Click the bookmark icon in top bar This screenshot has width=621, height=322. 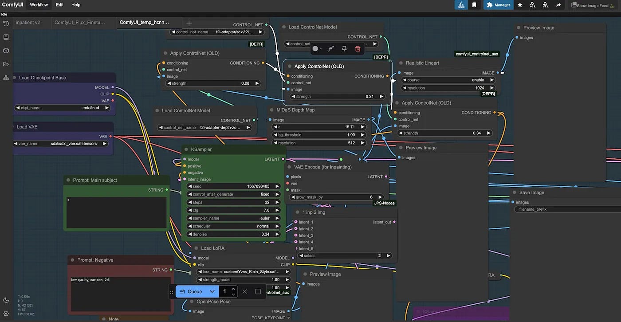pyautogui.click(x=474, y=5)
